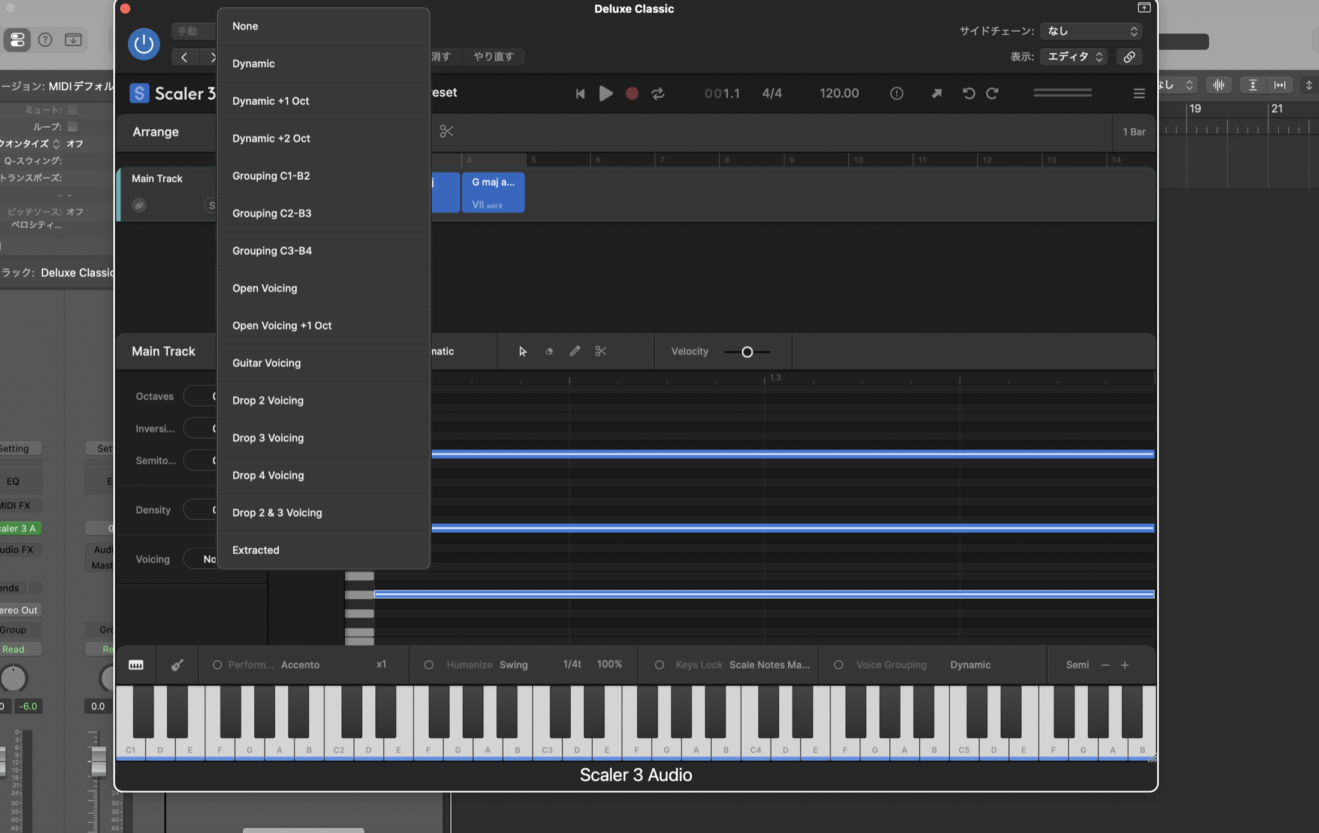Choose Grouping C2-B3 from the menu

[324, 213]
